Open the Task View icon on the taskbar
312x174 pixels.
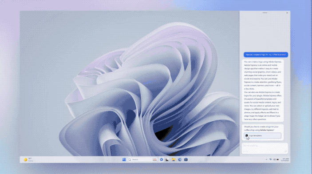click(167, 159)
